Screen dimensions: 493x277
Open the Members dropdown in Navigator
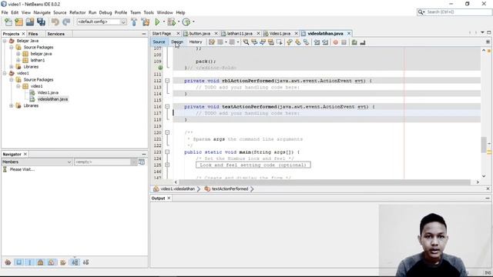(x=69, y=162)
